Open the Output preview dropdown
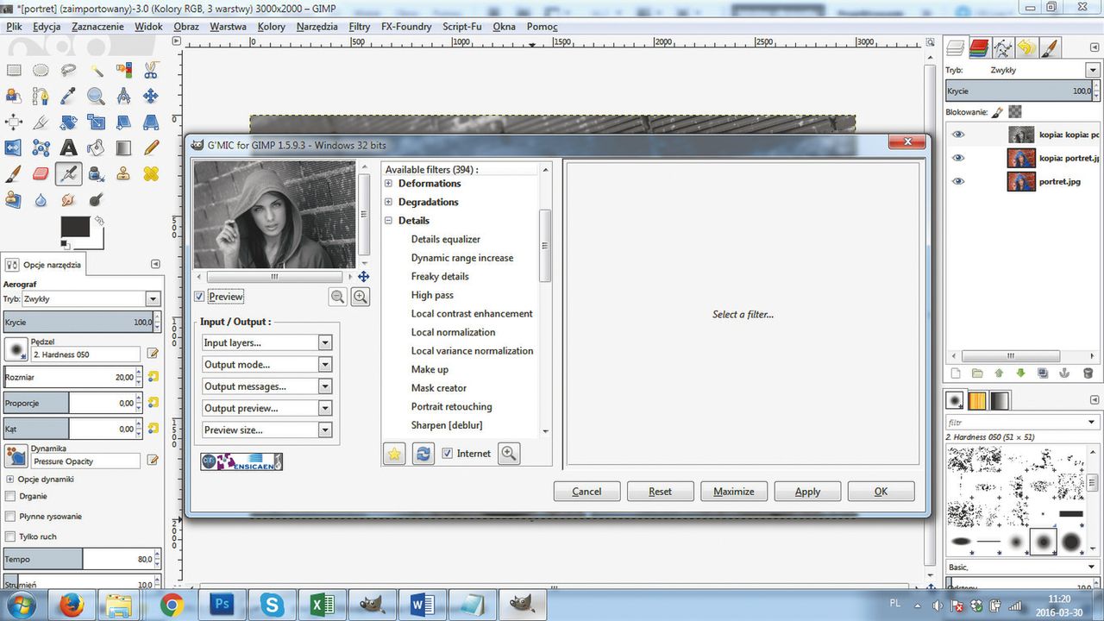The width and height of the screenshot is (1104, 621). pyautogui.click(x=267, y=408)
